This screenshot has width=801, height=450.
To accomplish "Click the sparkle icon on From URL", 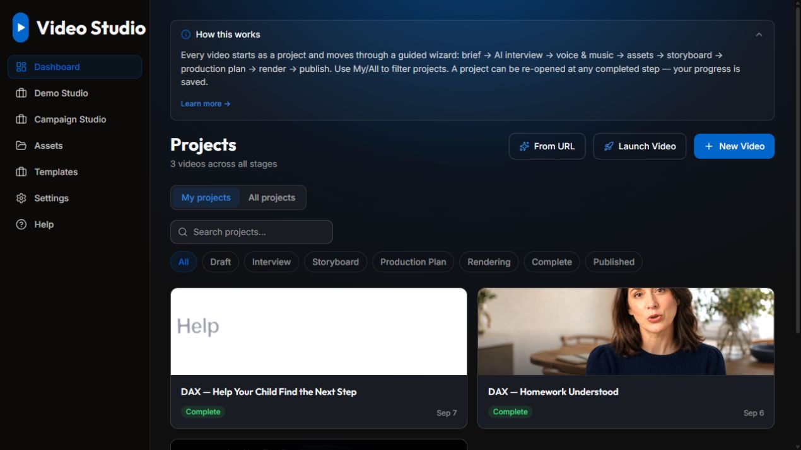I will pyautogui.click(x=524, y=146).
